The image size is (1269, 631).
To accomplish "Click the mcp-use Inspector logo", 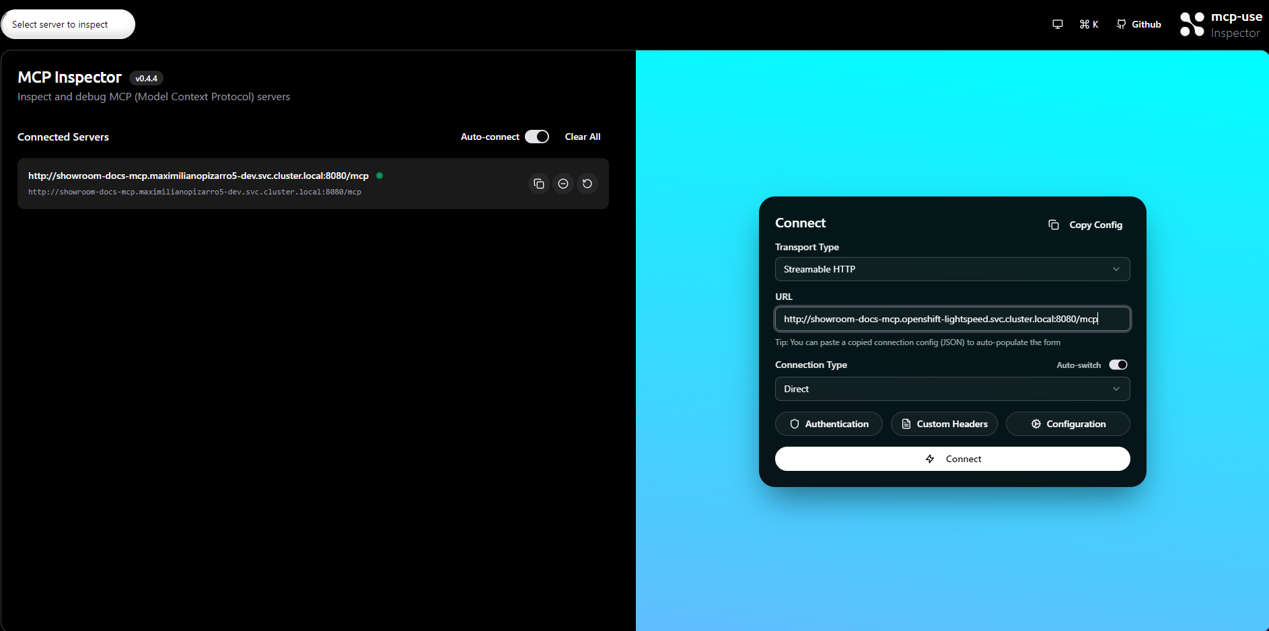I will [x=1192, y=24].
